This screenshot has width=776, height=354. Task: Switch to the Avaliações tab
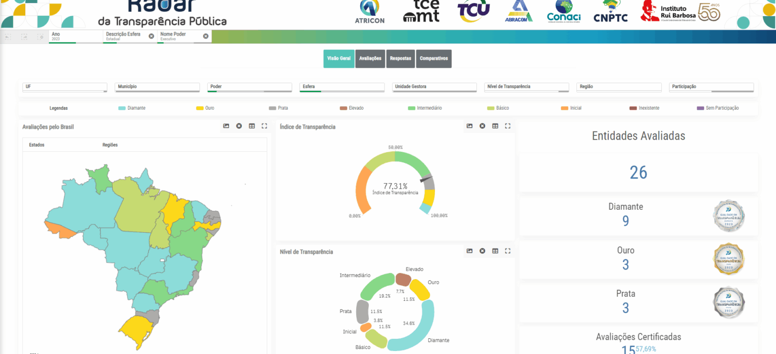tap(370, 59)
